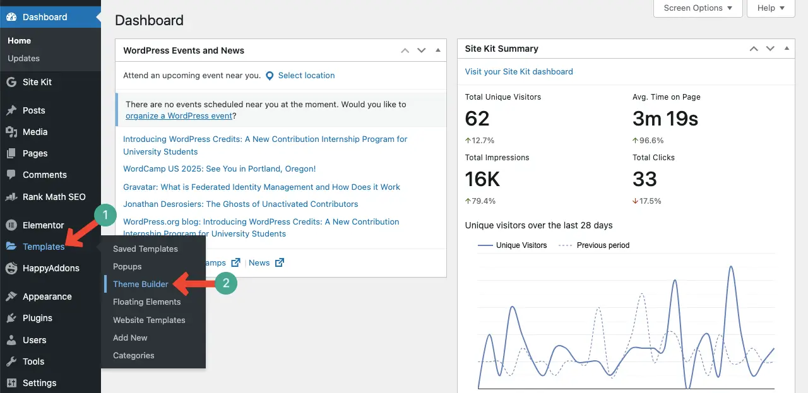Open Floating Elements submenu item
This screenshot has width=808, height=393.
[x=146, y=302]
